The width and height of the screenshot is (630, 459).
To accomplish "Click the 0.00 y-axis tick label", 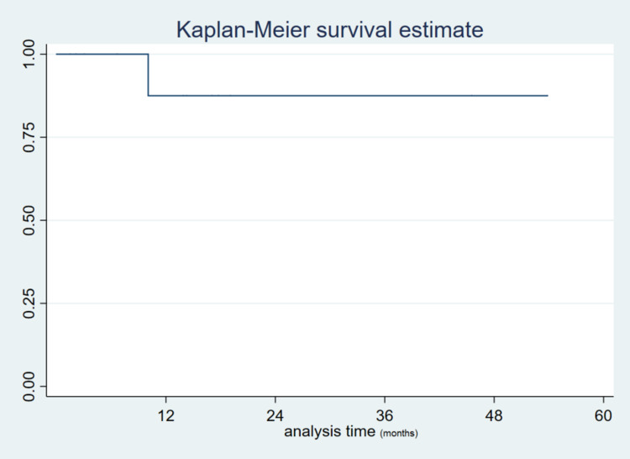I will coord(29,387).
